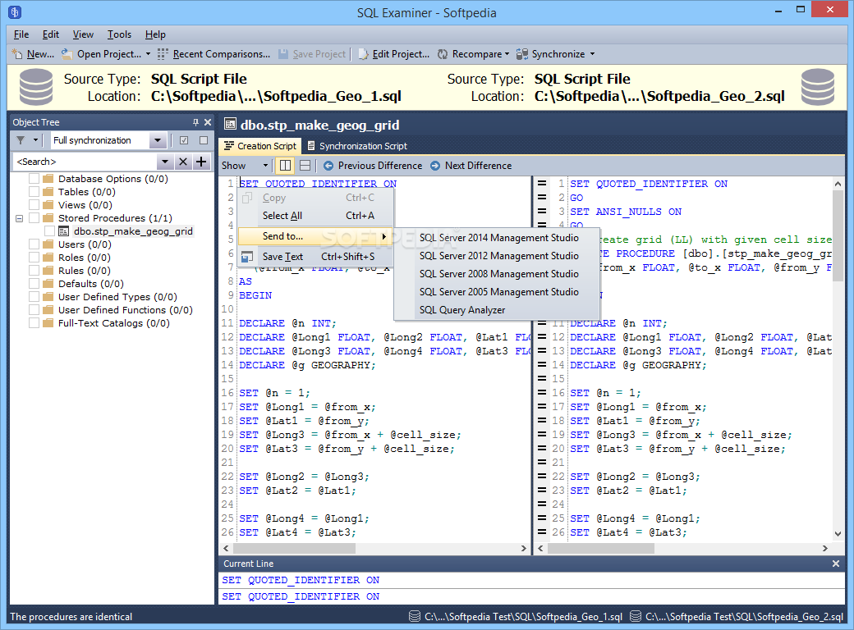Switch to Creation Script tab
Image resolution: width=854 pixels, height=630 pixels.
click(260, 146)
